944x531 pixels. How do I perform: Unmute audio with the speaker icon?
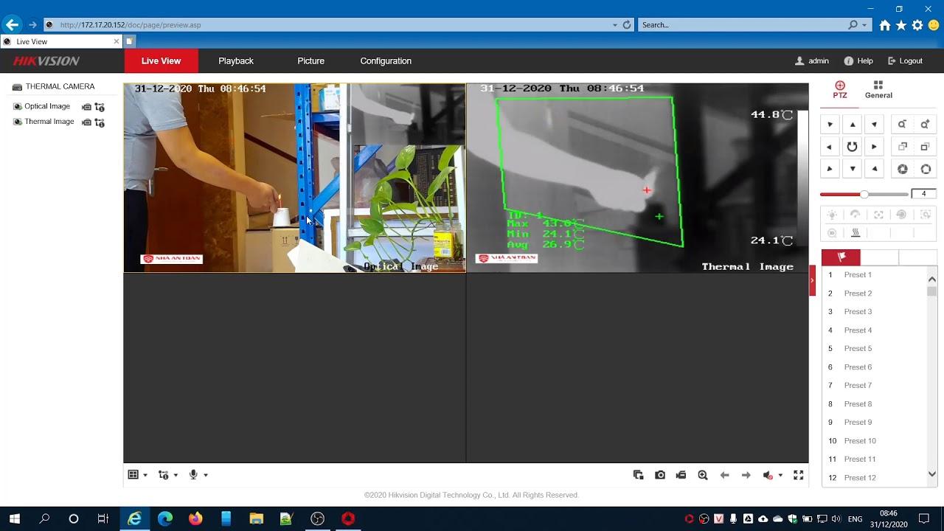pyautogui.click(x=768, y=475)
